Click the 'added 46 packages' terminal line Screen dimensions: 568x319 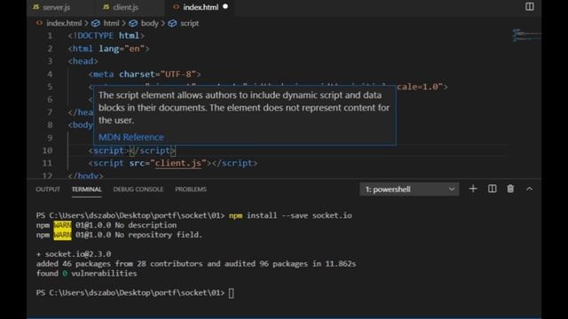[196, 264]
